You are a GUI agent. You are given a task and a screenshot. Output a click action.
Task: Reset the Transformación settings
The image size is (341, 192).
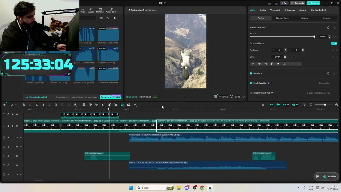(x=328, y=27)
